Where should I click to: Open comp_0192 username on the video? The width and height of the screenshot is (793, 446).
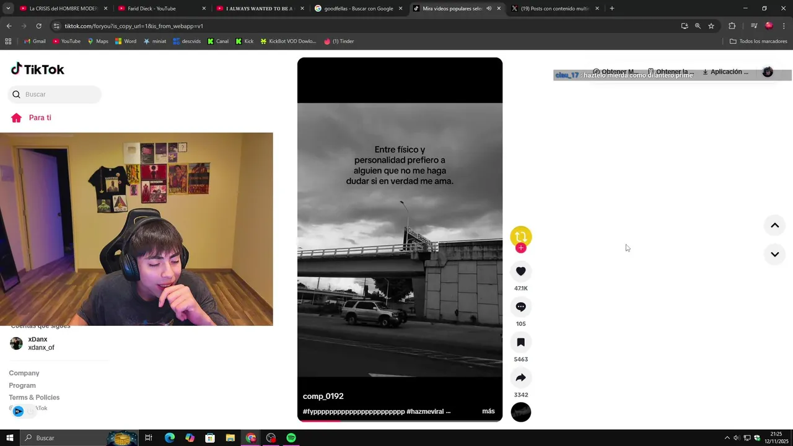point(323,396)
